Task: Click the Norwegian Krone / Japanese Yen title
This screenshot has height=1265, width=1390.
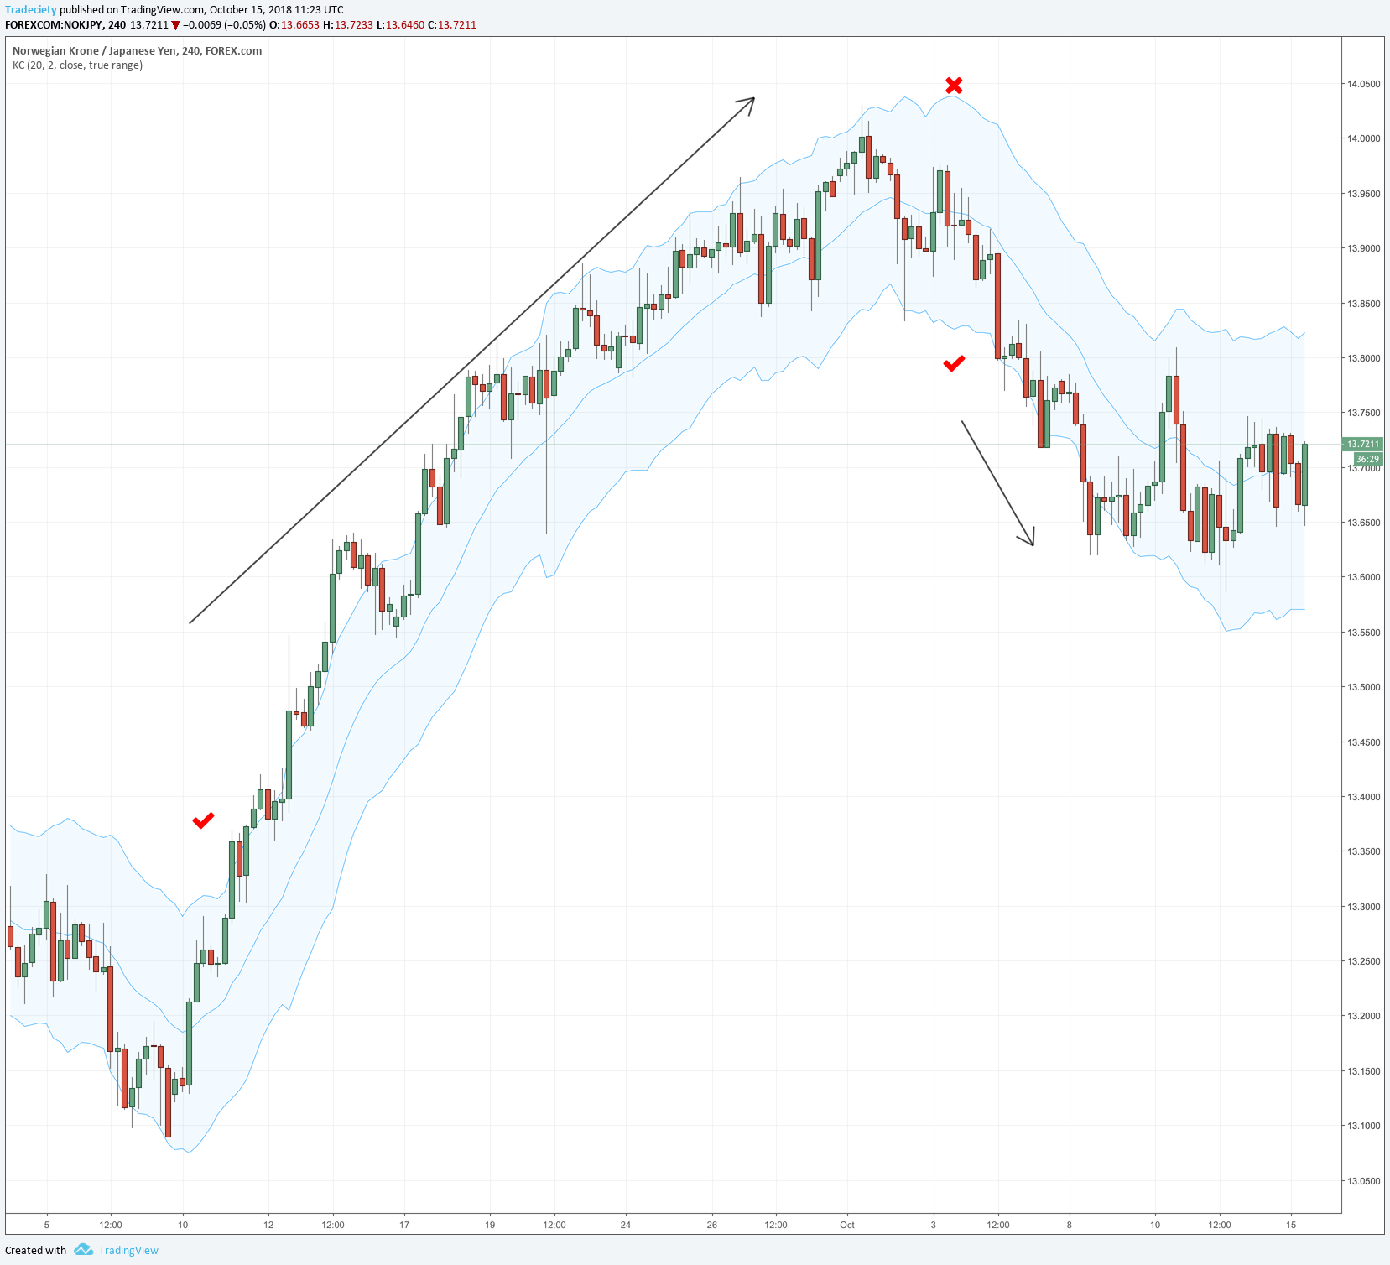Action: [x=137, y=51]
